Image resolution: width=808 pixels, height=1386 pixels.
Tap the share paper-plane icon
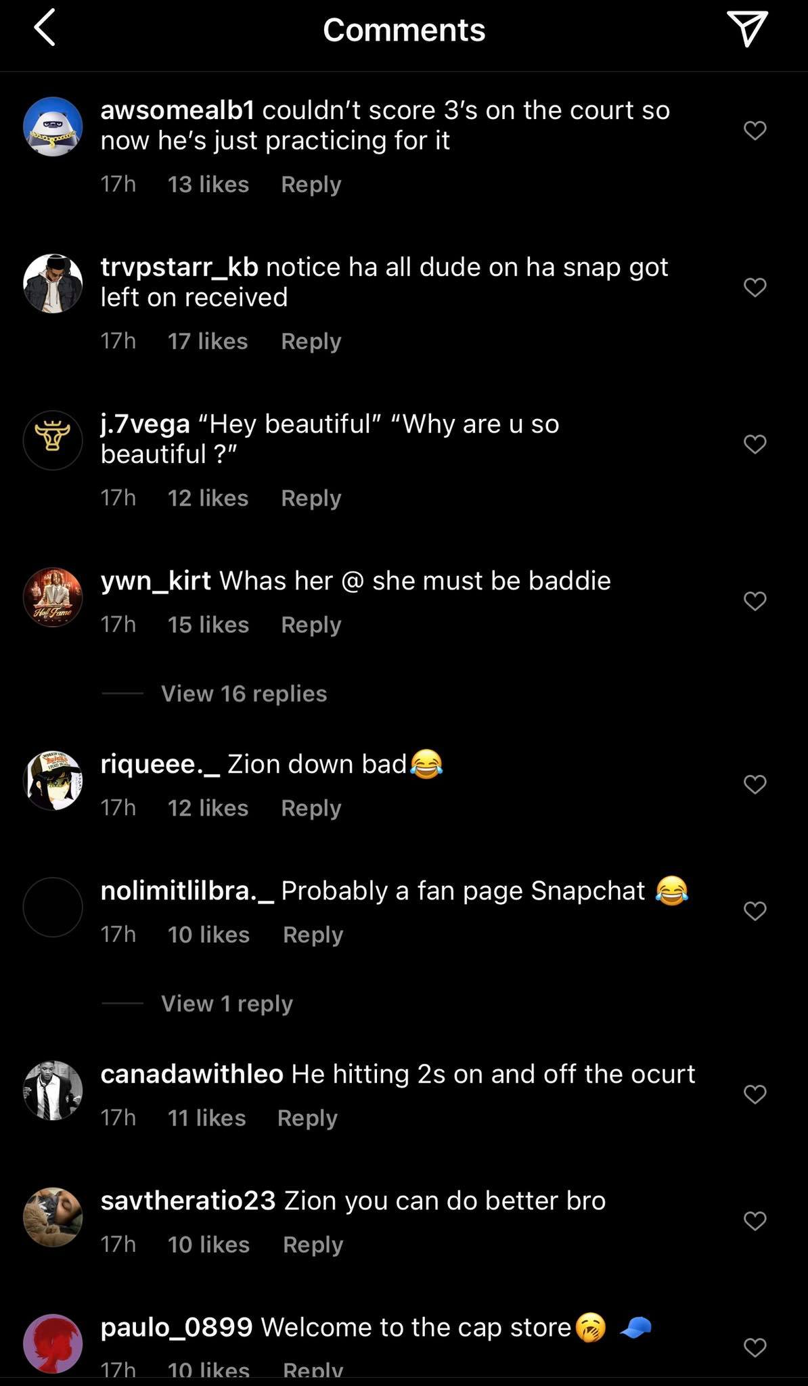click(x=747, y=29)
